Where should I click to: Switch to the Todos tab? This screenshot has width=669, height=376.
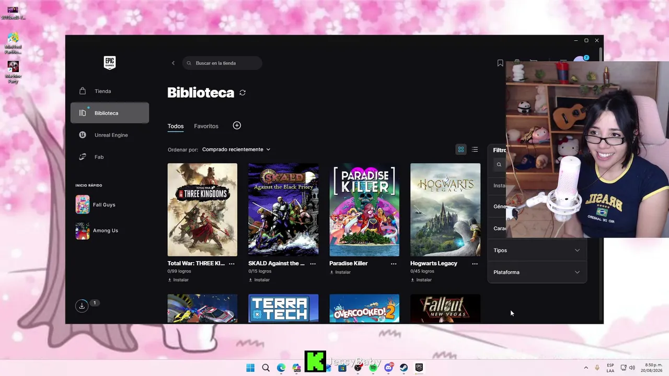[176, 126]
